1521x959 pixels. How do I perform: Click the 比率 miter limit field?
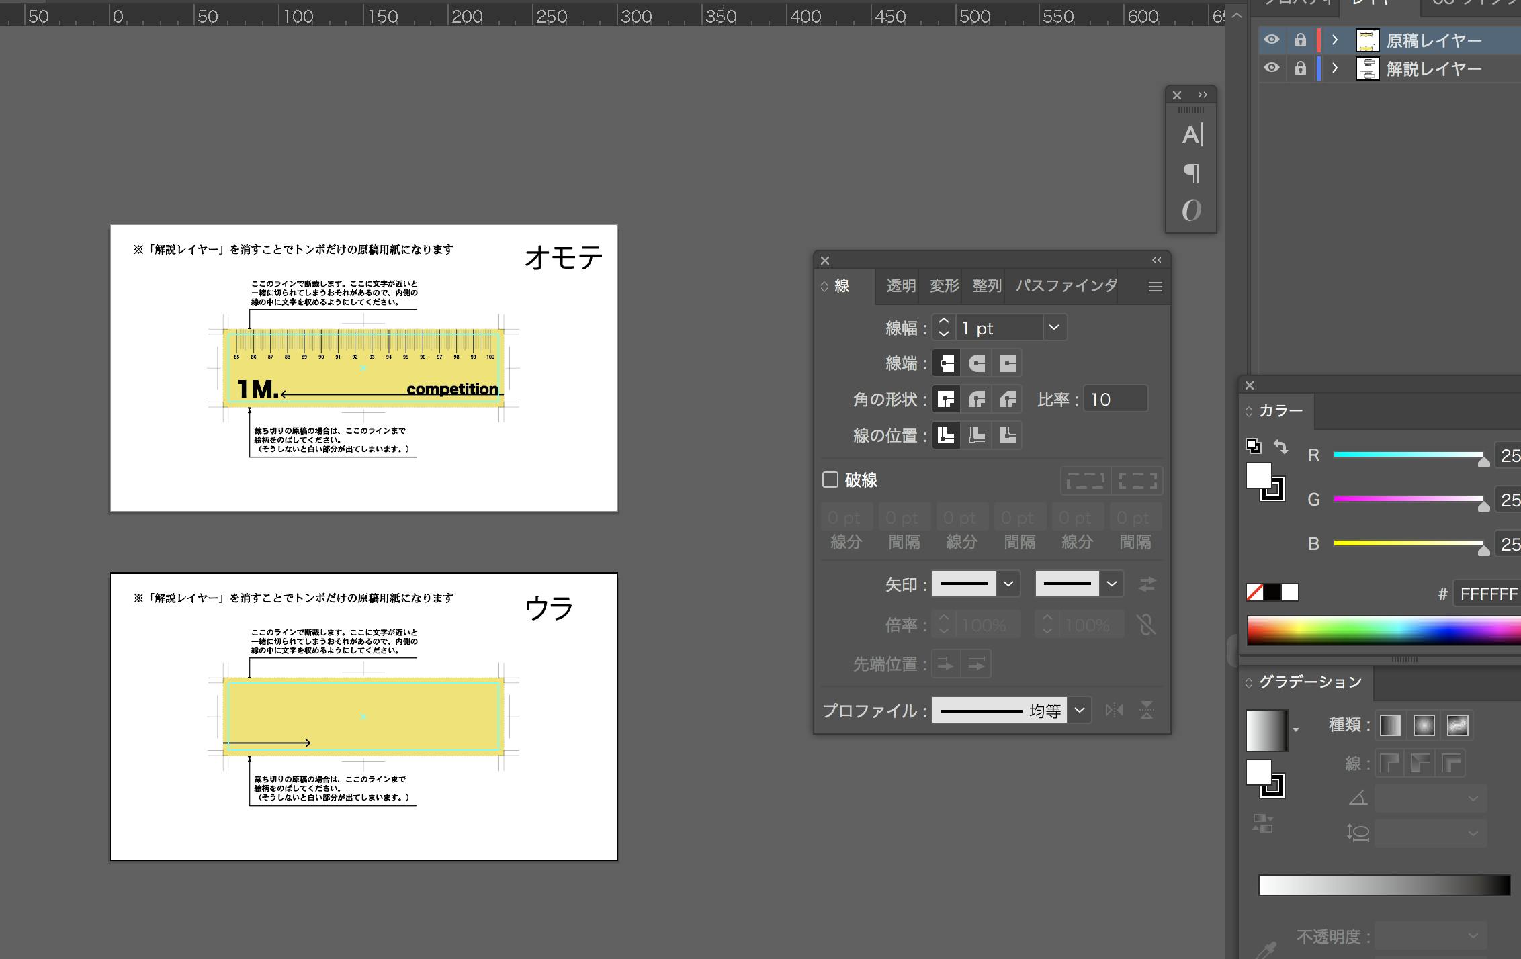click(1116, 400)
